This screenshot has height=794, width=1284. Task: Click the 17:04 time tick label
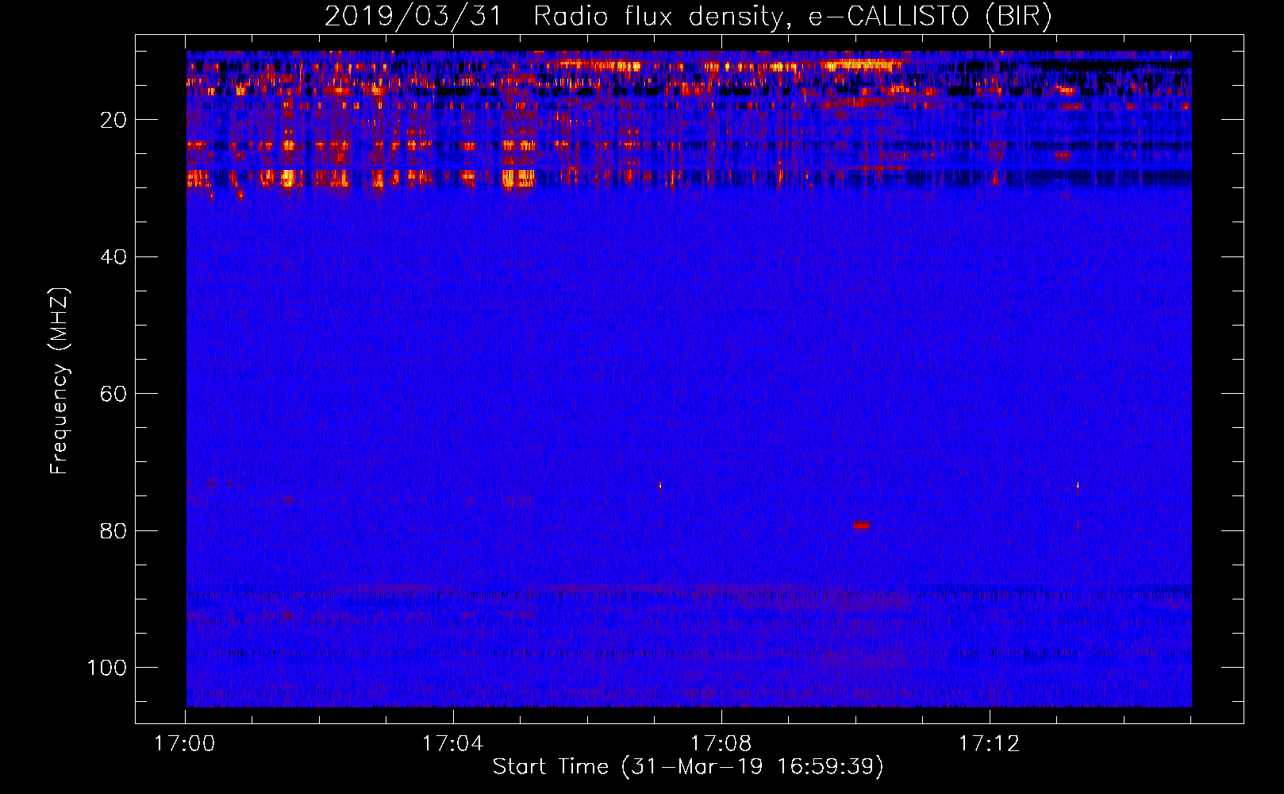click(453, 744)
